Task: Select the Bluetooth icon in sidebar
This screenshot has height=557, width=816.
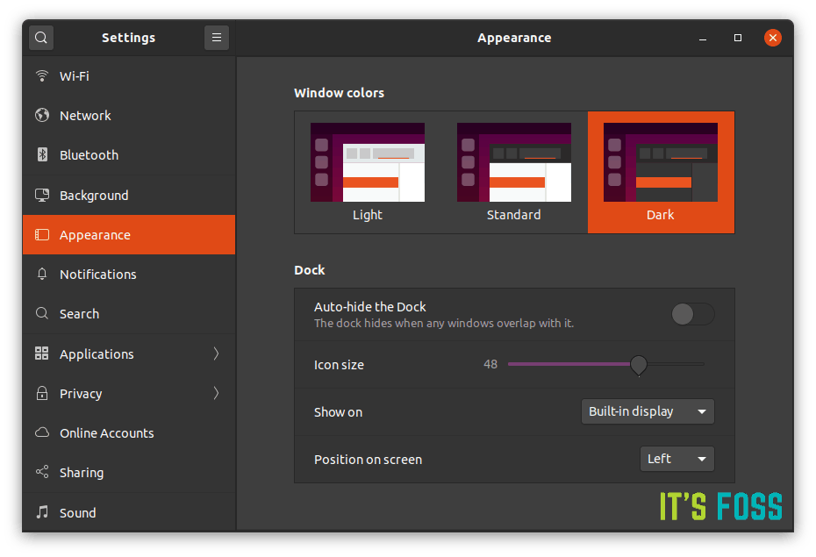Action: [41, 154]
